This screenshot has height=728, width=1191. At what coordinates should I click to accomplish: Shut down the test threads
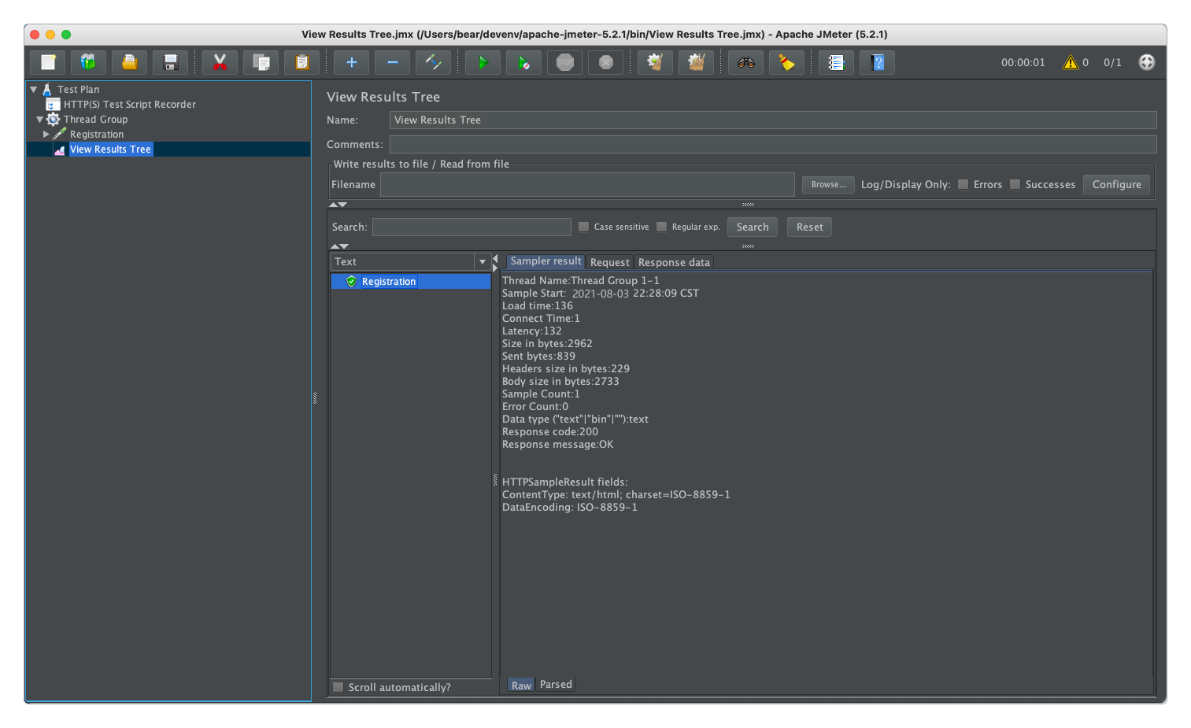605,62
